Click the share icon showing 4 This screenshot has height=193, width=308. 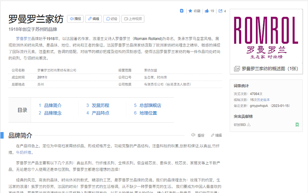[x=220, y=11]
